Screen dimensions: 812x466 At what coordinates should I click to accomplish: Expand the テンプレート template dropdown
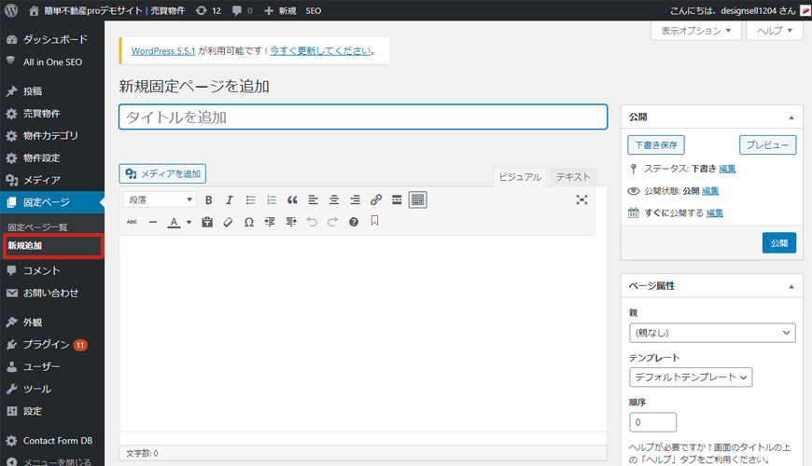691,377
